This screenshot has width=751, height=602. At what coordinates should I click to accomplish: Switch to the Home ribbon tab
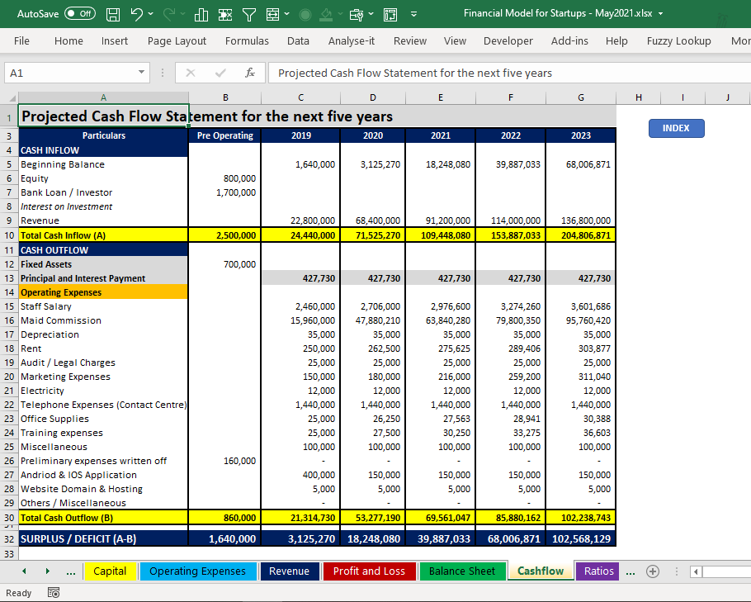pos(68,41)
